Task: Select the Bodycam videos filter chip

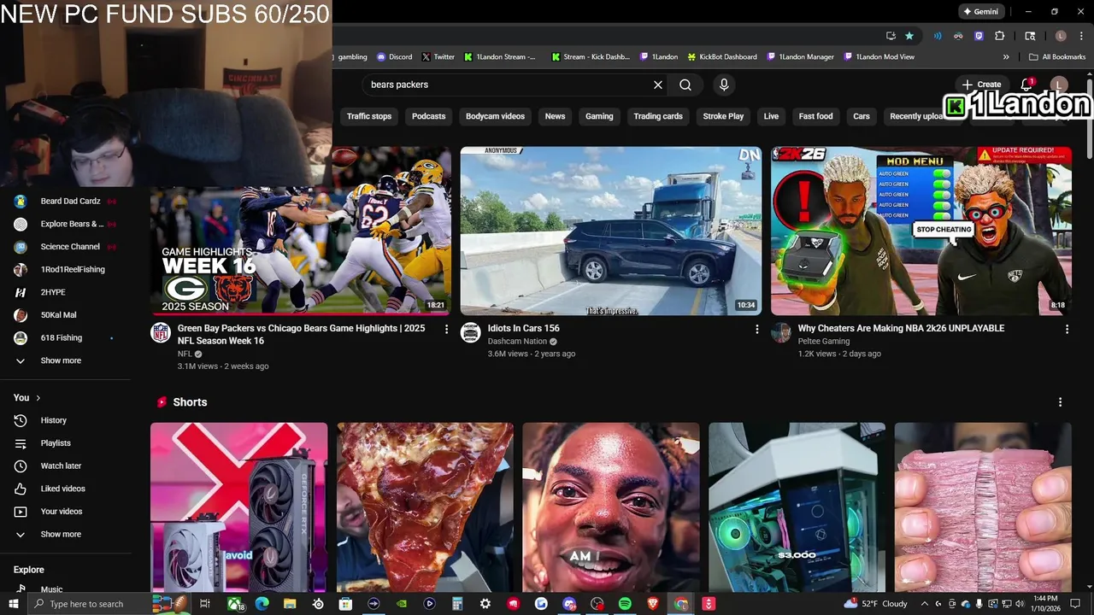Action: click(495, 116)
